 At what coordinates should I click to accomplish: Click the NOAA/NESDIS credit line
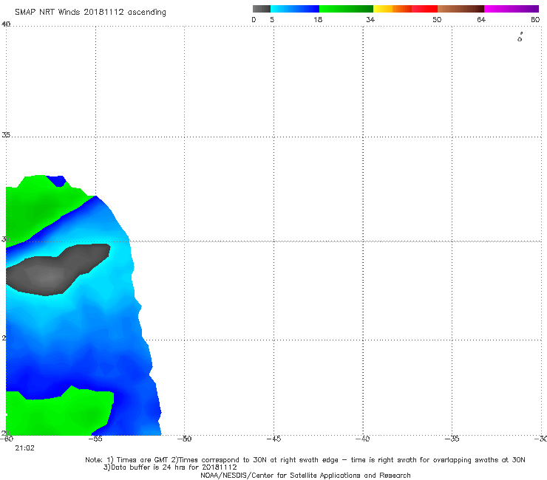[305, 475]
